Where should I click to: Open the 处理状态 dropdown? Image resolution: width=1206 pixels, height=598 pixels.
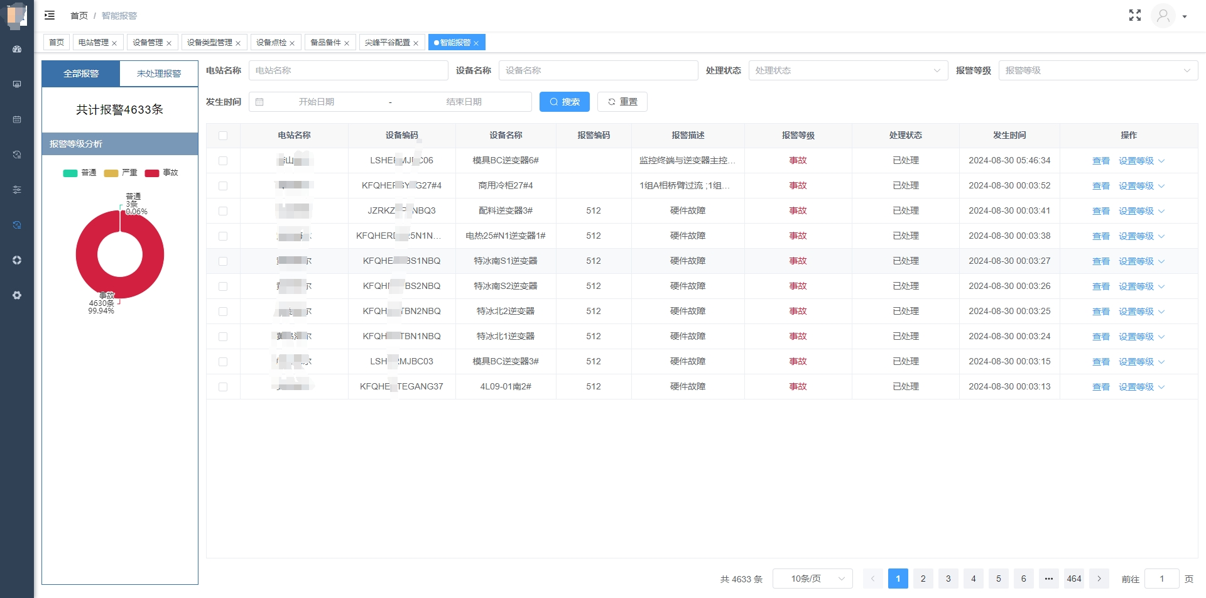[847, 70]
